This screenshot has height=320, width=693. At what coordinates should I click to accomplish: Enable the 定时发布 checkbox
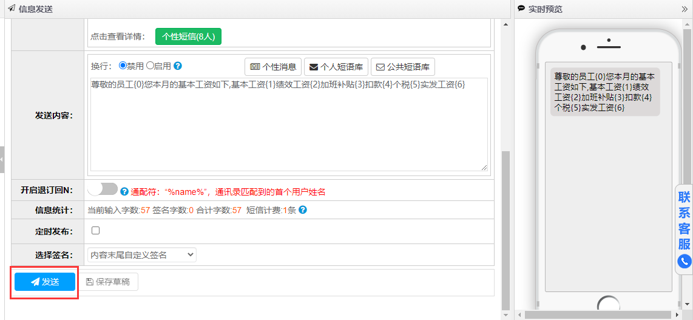pyautogui.click(x=95, y=231)
